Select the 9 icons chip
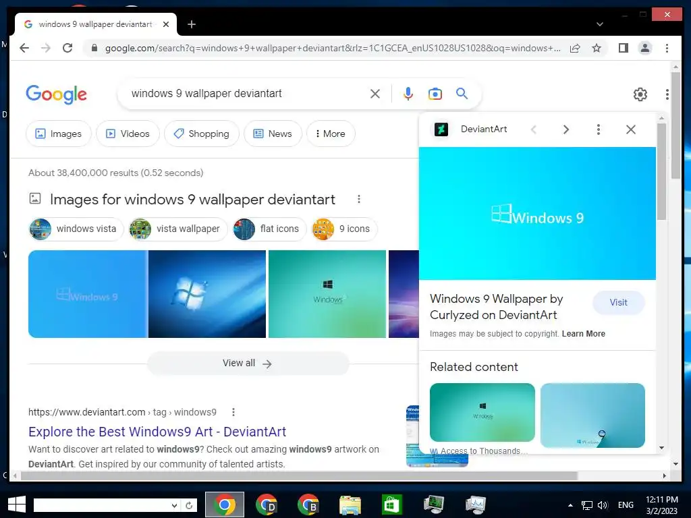691x518 pixels. 343,229
